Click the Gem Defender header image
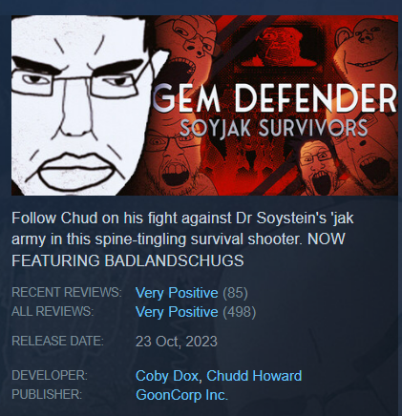402x416 pixels. [204, 105]
